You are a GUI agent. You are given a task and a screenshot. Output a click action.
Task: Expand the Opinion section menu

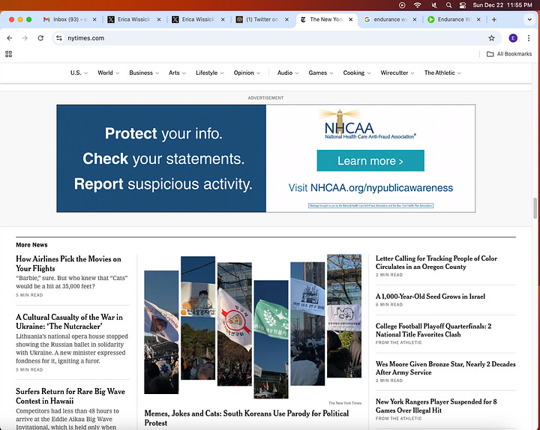(247, 73)
